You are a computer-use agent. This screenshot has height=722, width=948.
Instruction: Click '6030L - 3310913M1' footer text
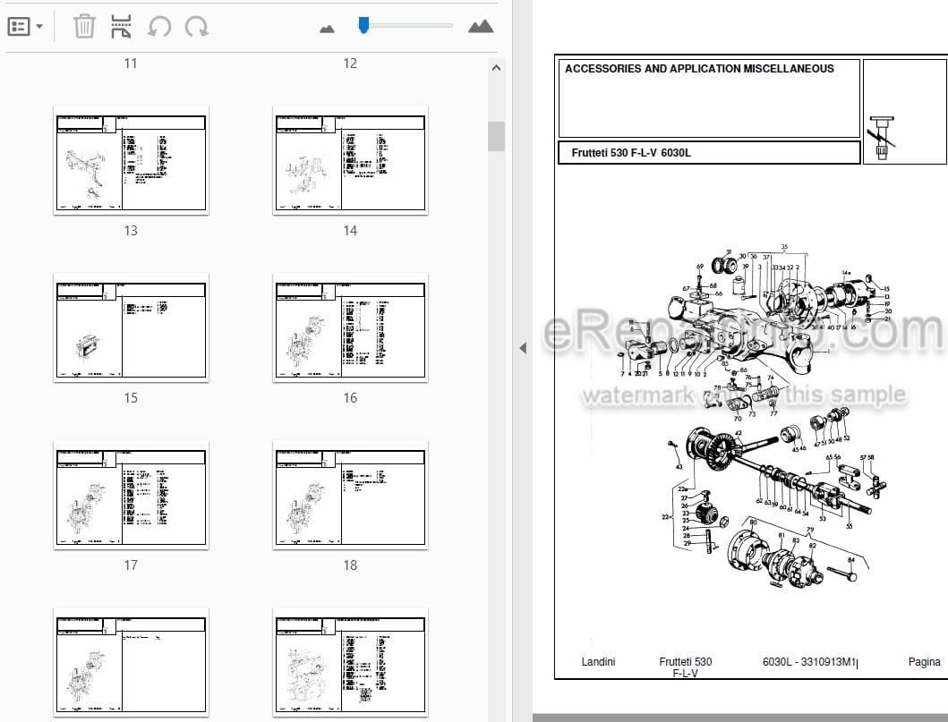pos(809,661)
